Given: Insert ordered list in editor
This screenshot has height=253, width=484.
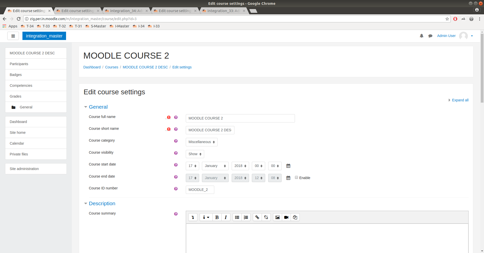Looking at the screenshot, I should (246, 217).
